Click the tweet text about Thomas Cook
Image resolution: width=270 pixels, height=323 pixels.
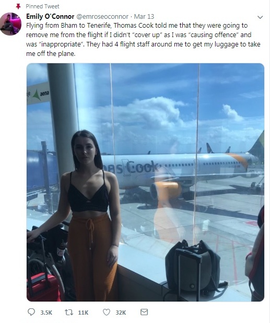point(143,40)
